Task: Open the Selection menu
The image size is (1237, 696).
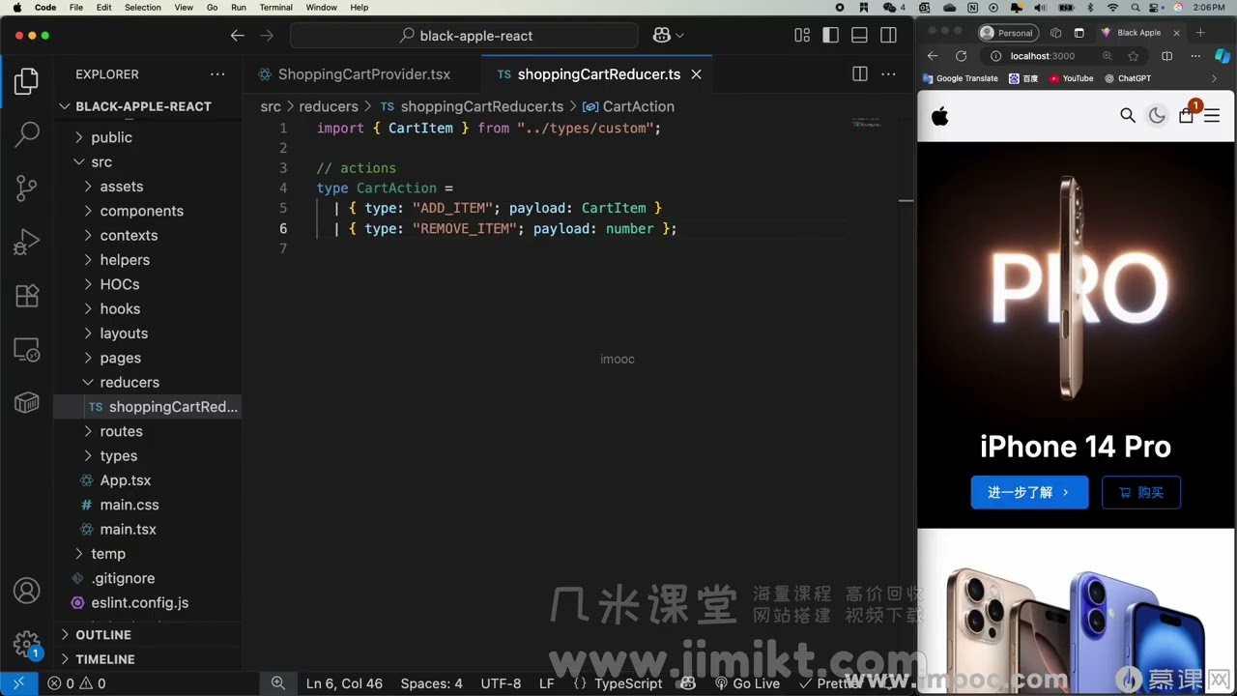Action: (x=143, y=8)
